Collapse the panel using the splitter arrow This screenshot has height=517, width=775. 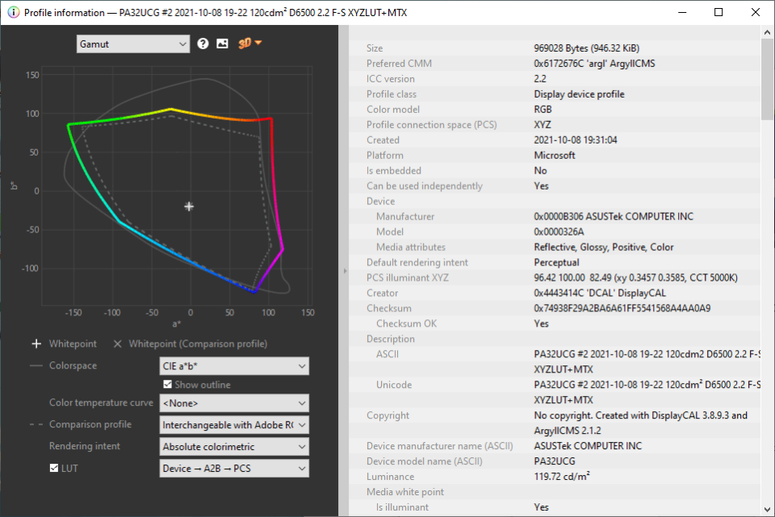[x=345, y=271]
